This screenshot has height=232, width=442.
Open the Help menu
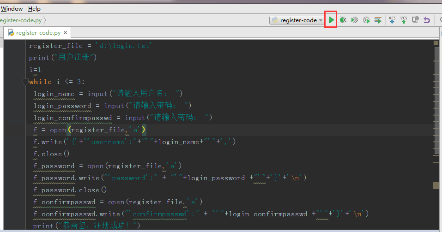pos(34,9)
